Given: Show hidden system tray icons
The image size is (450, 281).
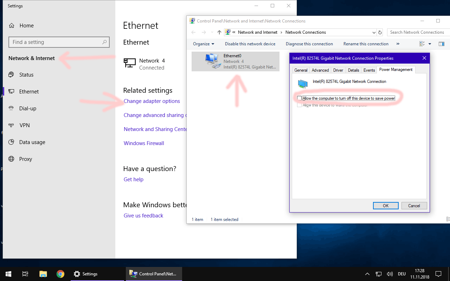Looking at the screenshot, I should point(367,274).
